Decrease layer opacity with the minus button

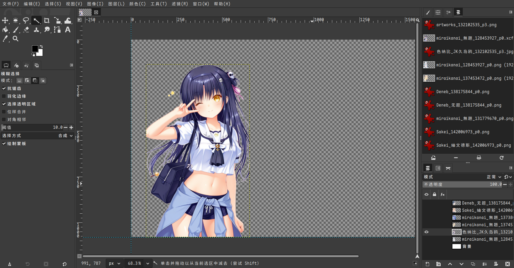tap(505, 184)
